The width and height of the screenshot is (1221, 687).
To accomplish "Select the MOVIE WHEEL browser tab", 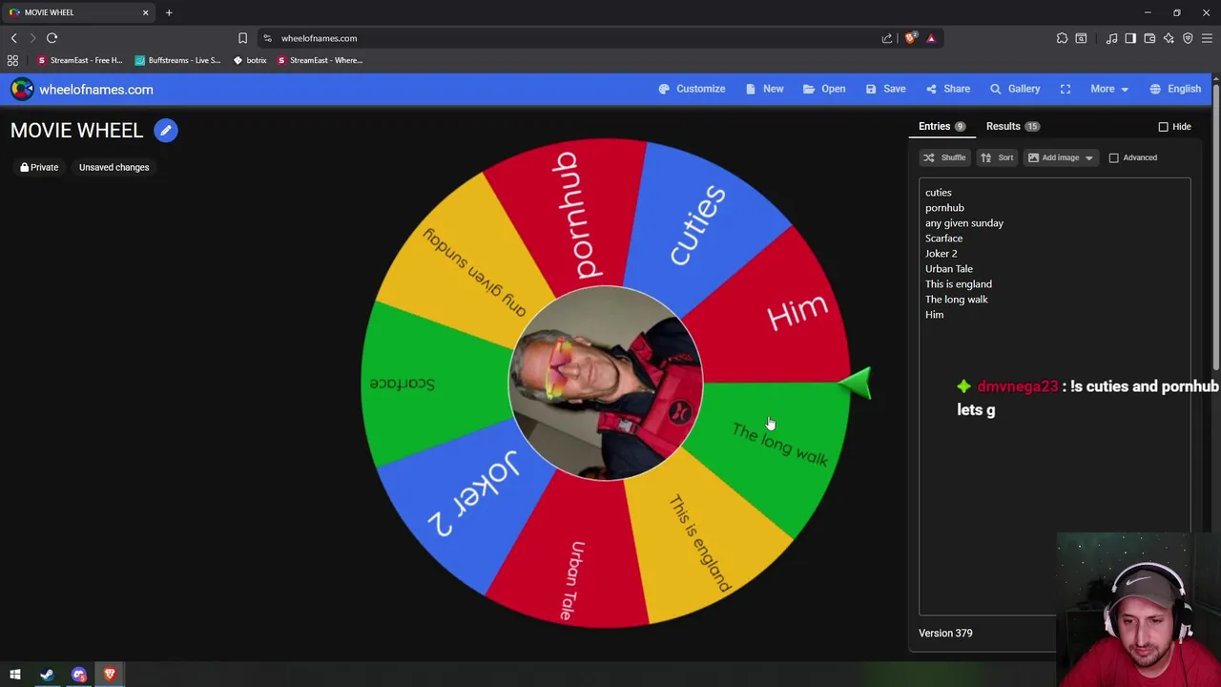I will coord(78,12).
